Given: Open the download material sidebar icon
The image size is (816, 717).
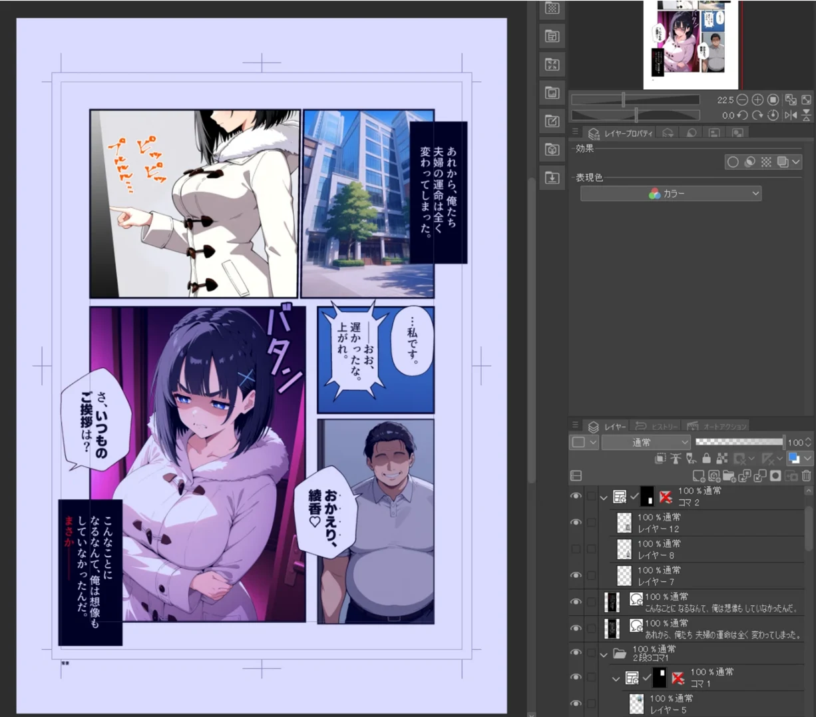Looking at the screenshot, I should click(552, 178).
